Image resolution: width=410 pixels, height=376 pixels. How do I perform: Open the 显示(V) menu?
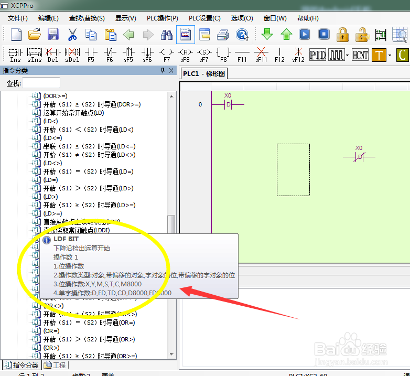pos(126,18)
